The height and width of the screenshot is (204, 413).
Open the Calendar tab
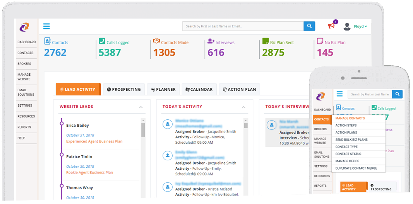199,89
